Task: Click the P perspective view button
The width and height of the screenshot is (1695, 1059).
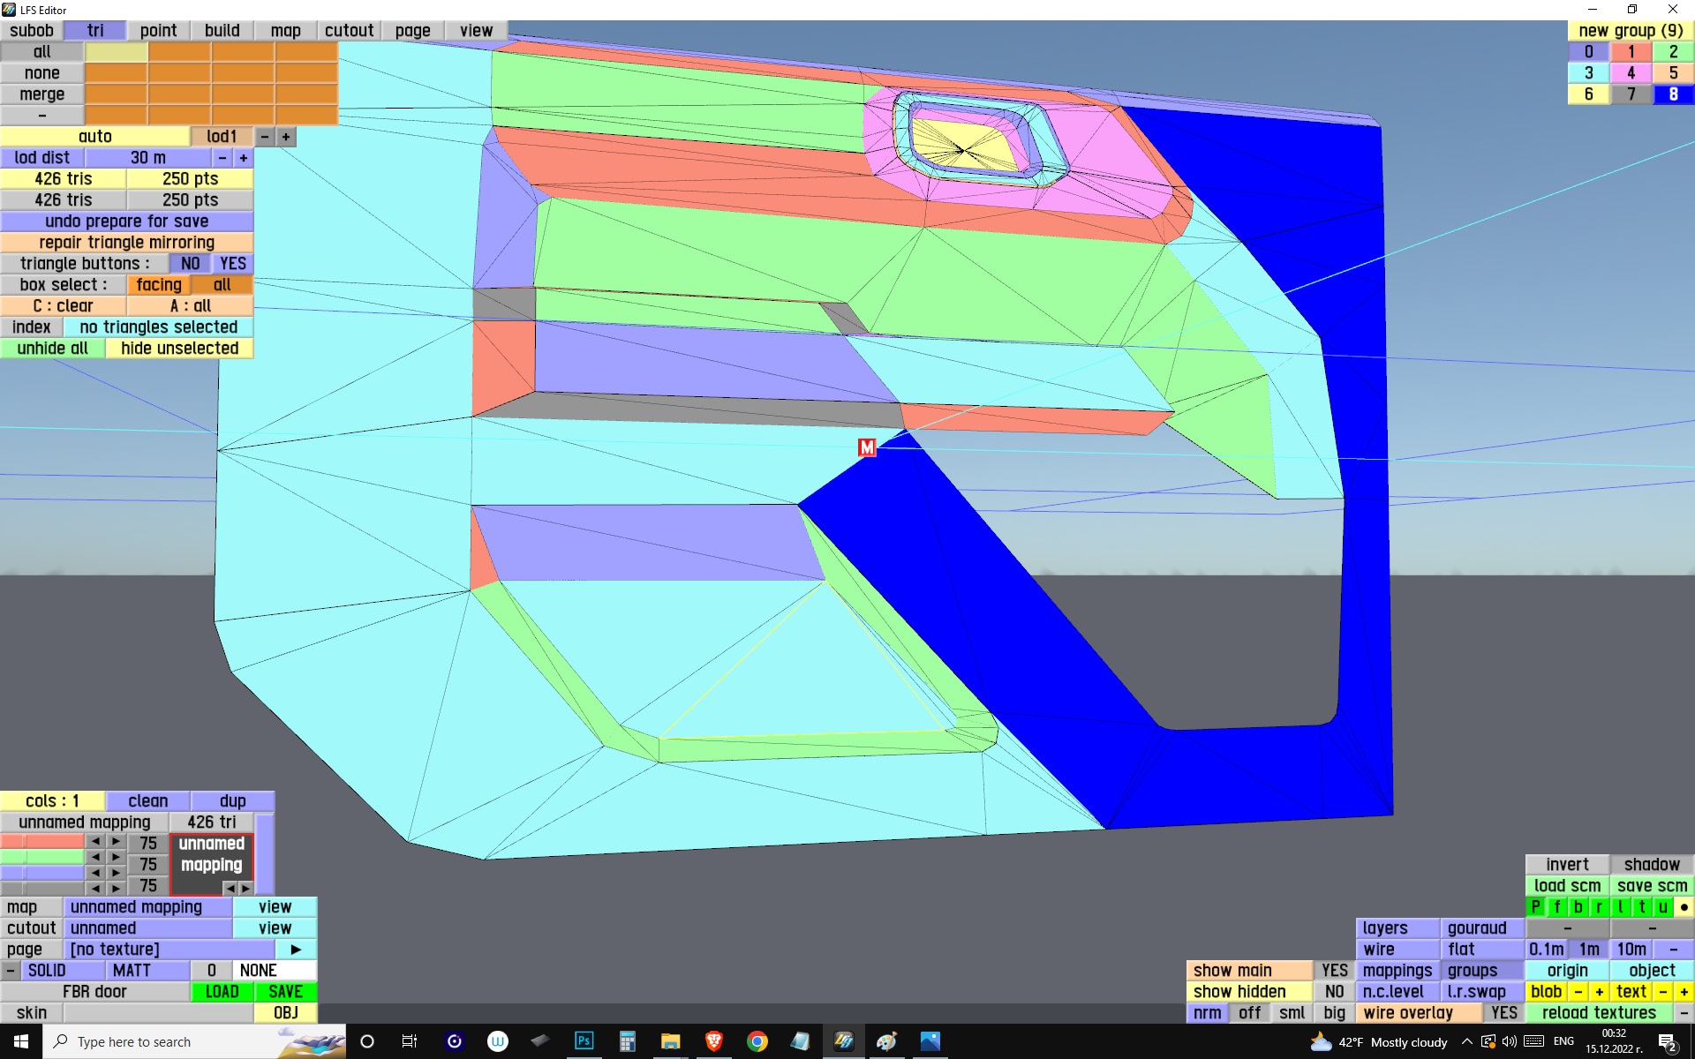Action: coord(1536,906)
